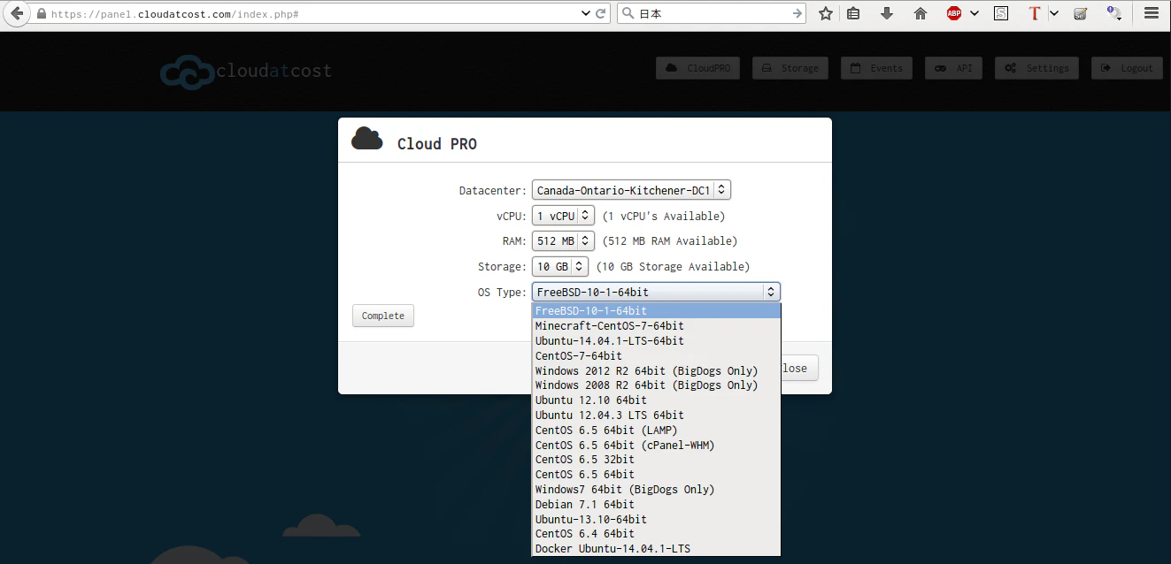
Task: Click the search magnifier icon
Action: pyautogui.click(x=627, y=14)
